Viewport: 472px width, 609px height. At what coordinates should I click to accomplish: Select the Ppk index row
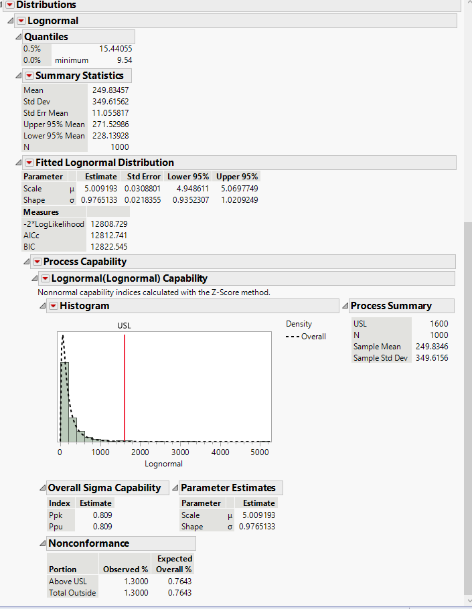[x=55, y=515]
